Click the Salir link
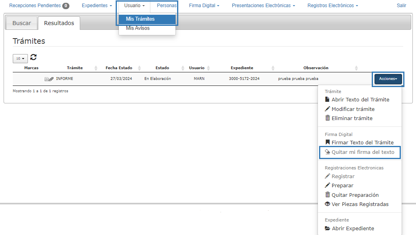Screen dimensions: 416x235 pyautogui.click(x=401, y=6)
